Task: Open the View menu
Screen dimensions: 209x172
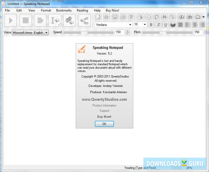Action: pos(32,10)
